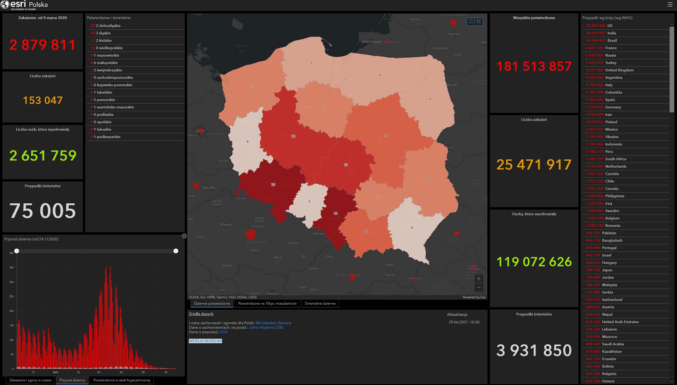Zoom out on the map

[x=479, y=287]
